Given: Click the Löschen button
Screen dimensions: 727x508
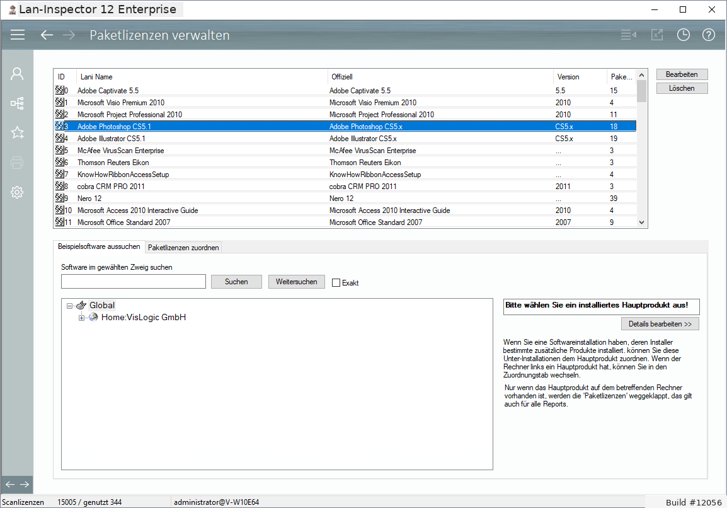Looking at the screenshot, I should coord(682,88).
